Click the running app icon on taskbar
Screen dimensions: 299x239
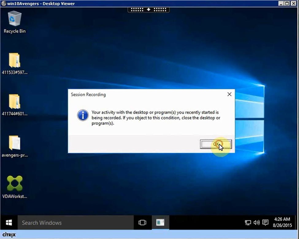160,222
